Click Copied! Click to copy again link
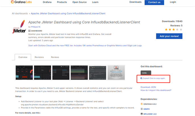Image resolution: width=195 pixels, height=116 pixels. tap(154, 78)
